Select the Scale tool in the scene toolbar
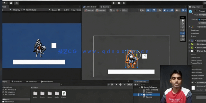The image size is (206, 103). 182,30
